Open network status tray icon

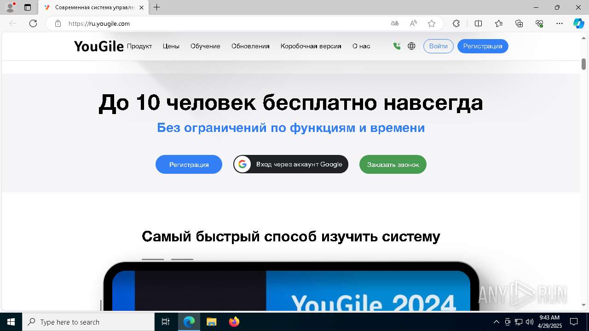point(519,322)
